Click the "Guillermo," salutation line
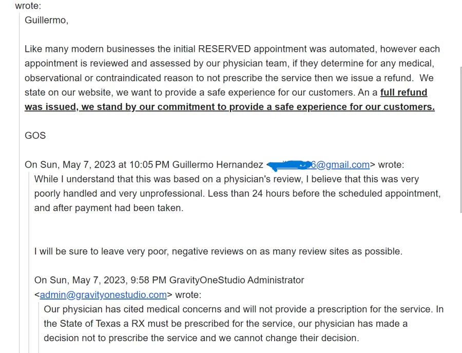Viewport: 462px width, 353px height. pos(46,20)
